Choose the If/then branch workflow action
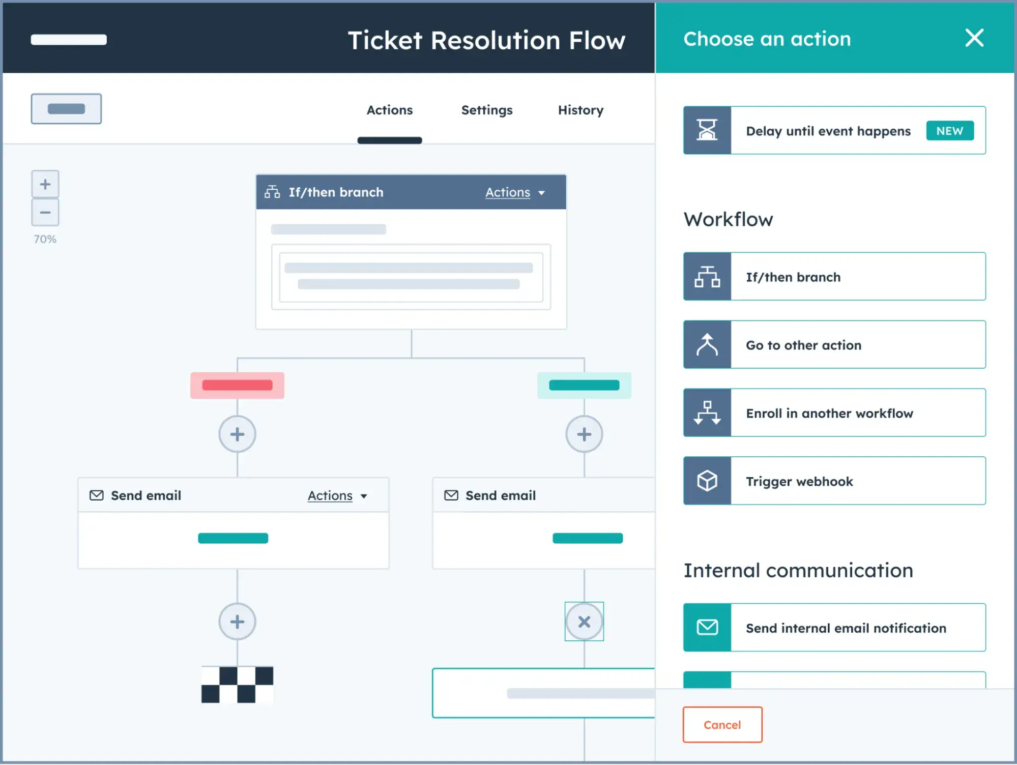 (834, 277)
